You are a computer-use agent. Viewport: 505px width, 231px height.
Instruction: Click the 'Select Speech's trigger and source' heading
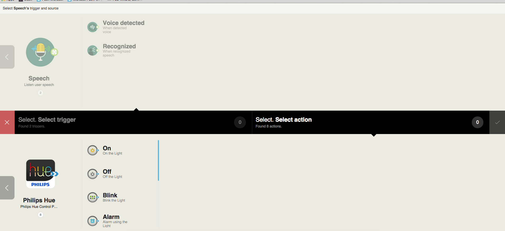[x=31, y=8]
